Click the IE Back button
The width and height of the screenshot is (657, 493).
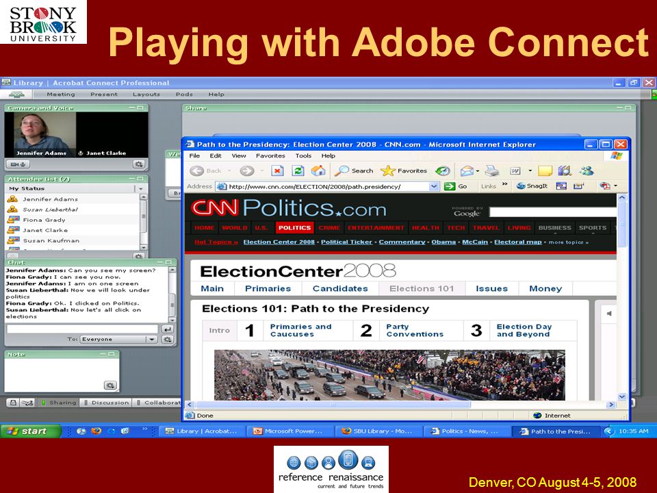pyautogui.click(x=206, y=170)
